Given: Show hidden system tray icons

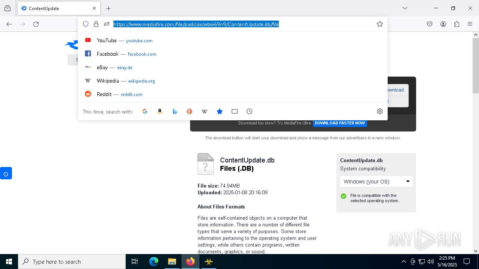Looking at the screenshot, I should coord(403,262).
